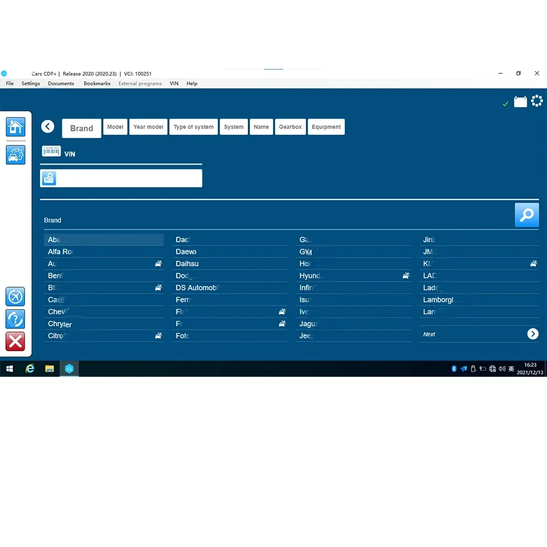Click the magnifying glass search button
Viewport: 547px width, 547px height.
tap(527, 215)
